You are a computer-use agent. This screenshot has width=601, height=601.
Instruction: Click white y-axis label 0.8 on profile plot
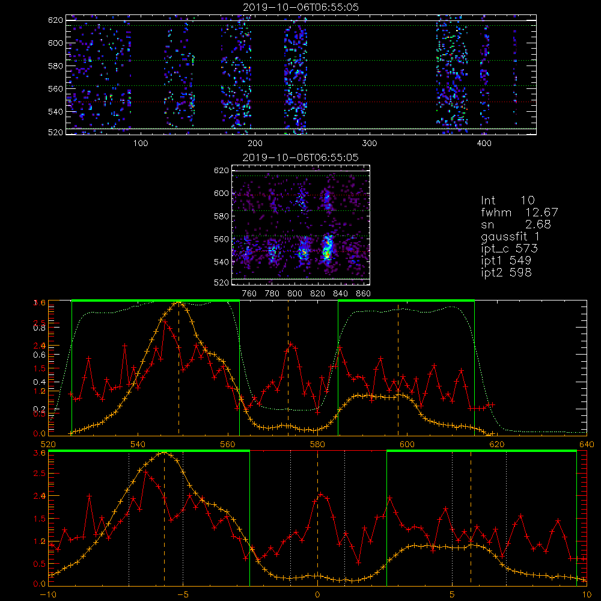pos(40,328)
